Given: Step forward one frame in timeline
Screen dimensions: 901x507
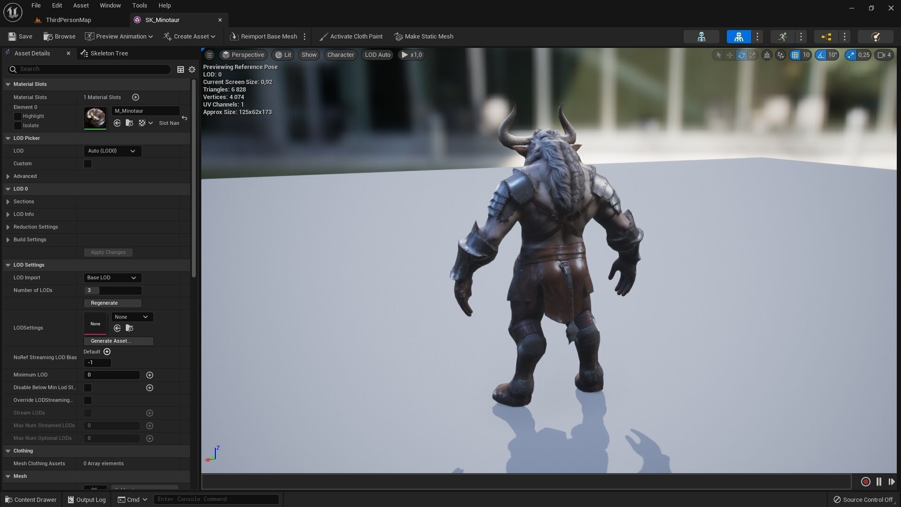Looking at the screenshot, I should (891, 482).
